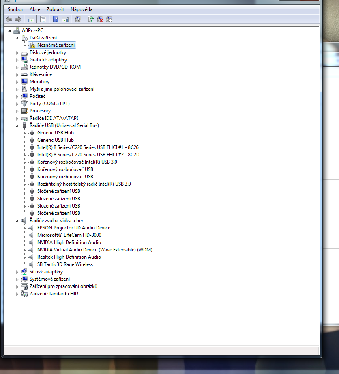
Task: Open Properties via the toolbar icon
Action: (43, 19)
